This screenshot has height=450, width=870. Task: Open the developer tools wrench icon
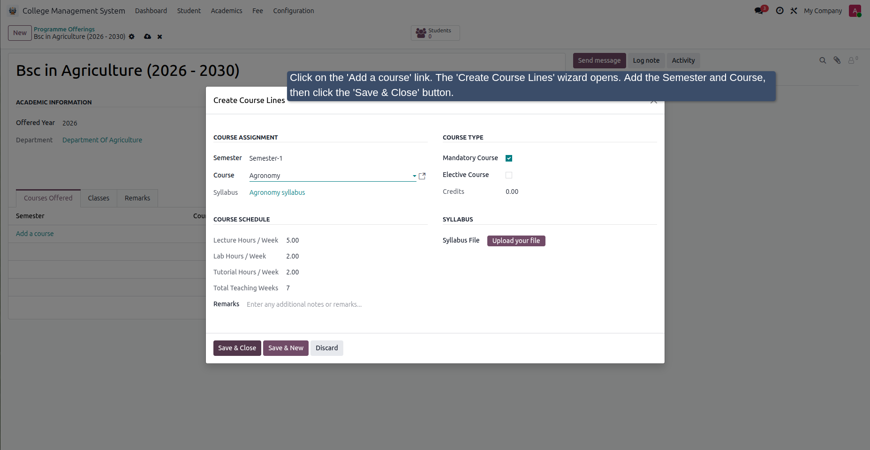(x=794, y=10)
